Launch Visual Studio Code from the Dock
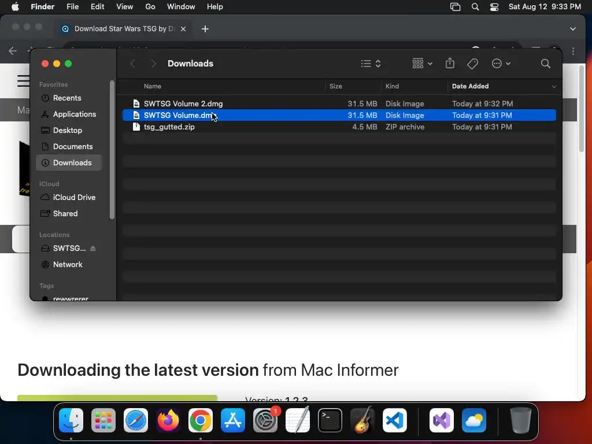 [395, 420]
